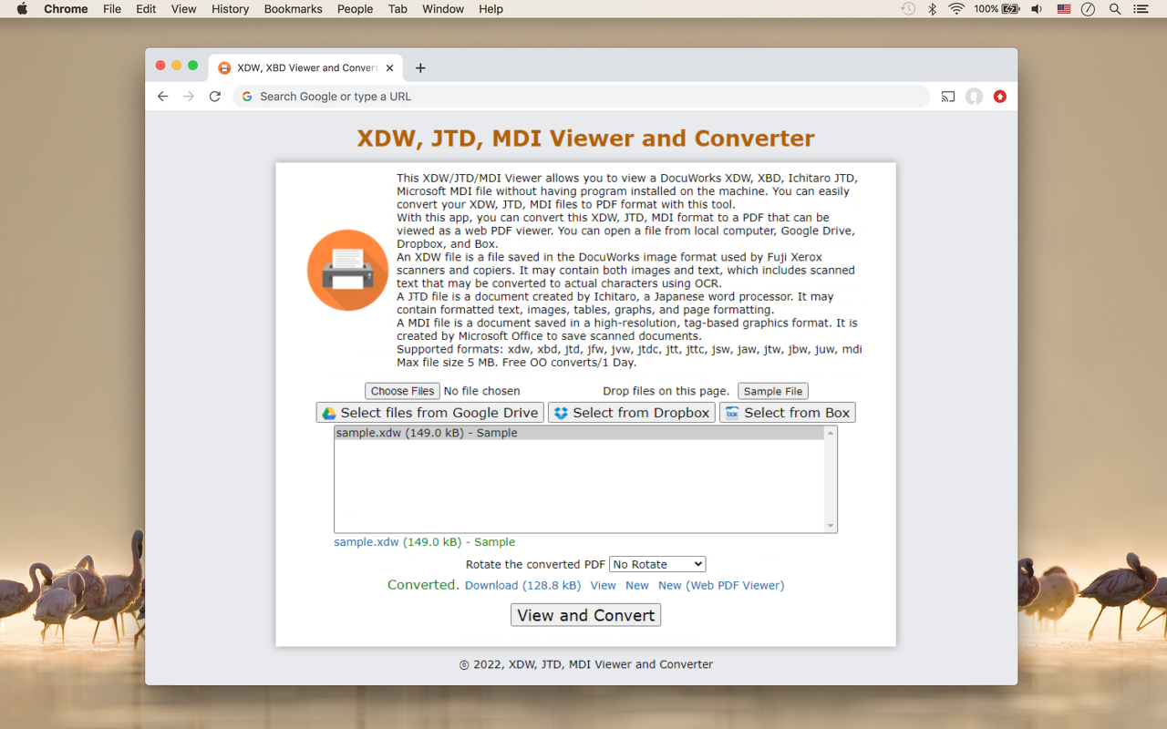Click the red extension icon near the address bar

(x=999, y=96)
